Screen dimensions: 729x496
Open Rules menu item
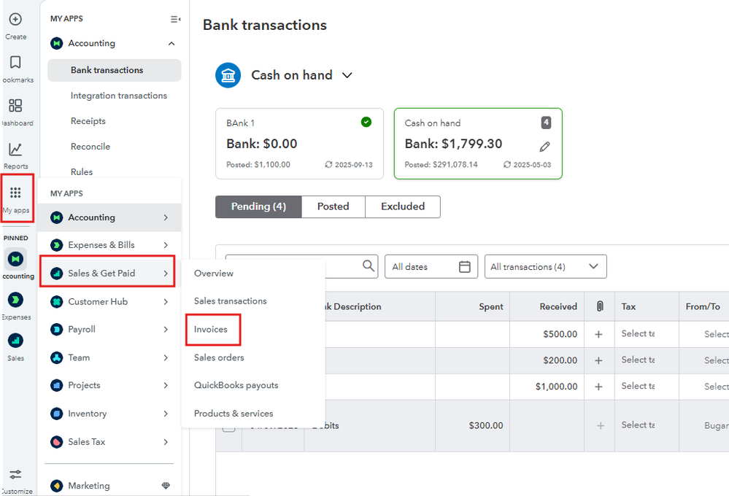[x=81, y=172]
